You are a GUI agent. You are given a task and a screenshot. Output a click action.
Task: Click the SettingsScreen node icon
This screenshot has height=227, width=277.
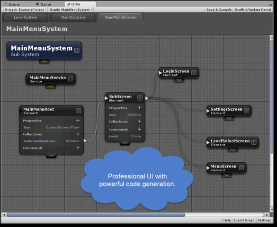click(x=246, y=111)
